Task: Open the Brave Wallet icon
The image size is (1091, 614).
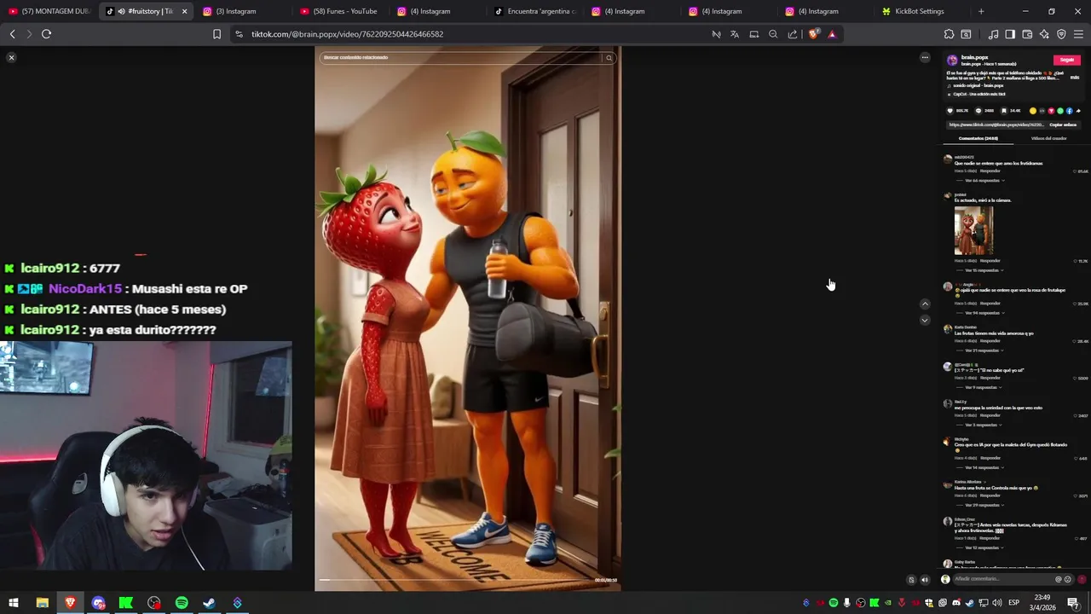Action: (1027, 34)
